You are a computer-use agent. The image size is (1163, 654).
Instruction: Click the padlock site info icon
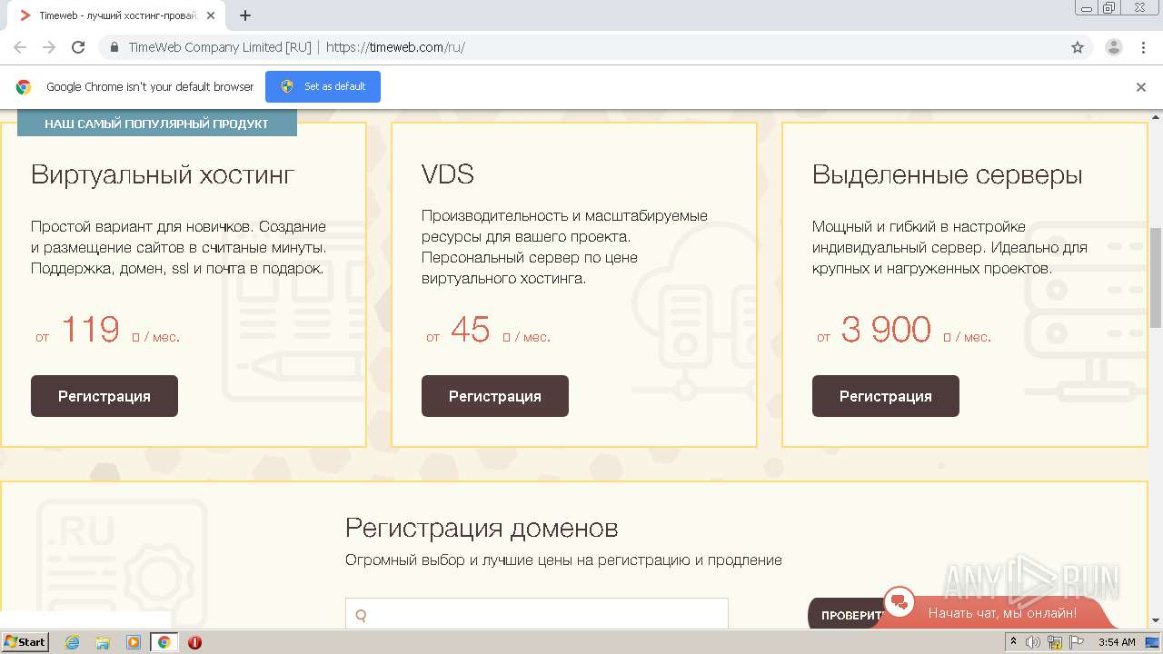[114, 47]
